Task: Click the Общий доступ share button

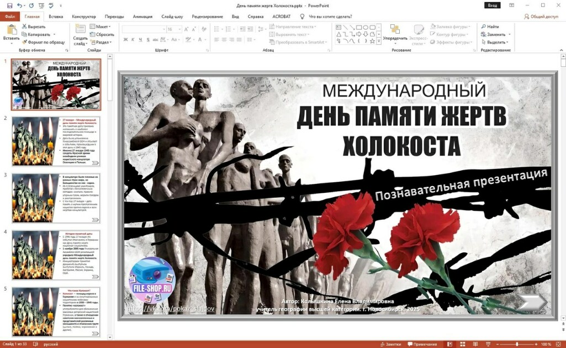Action: (541, 17)
